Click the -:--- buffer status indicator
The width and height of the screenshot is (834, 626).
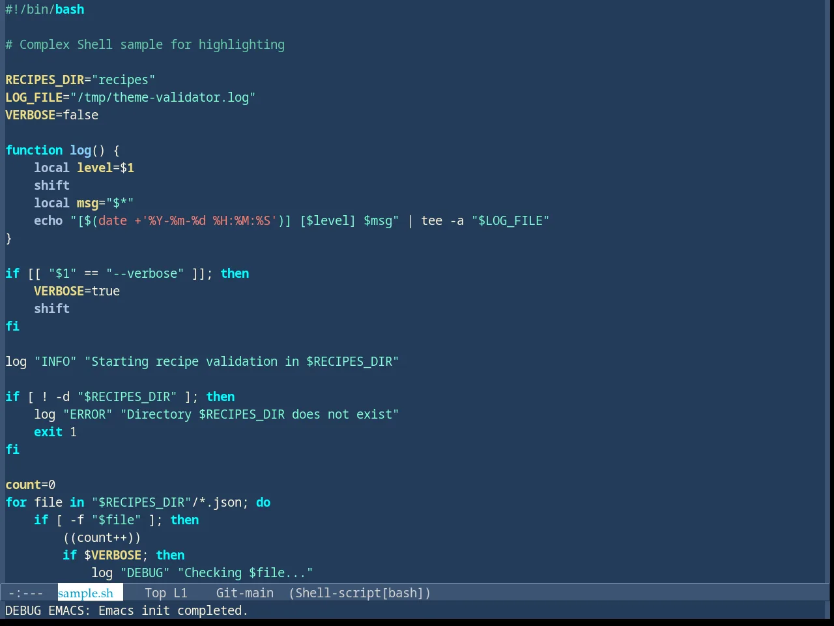[x=26, y=593]
